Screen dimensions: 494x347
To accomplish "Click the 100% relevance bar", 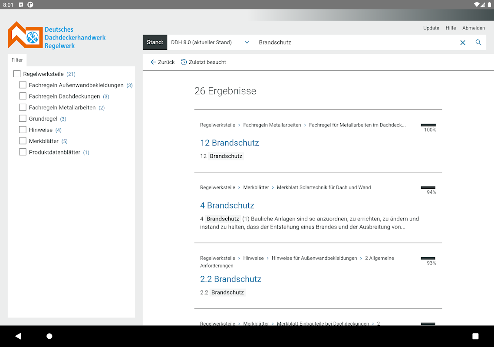I will tap(428, 125).
